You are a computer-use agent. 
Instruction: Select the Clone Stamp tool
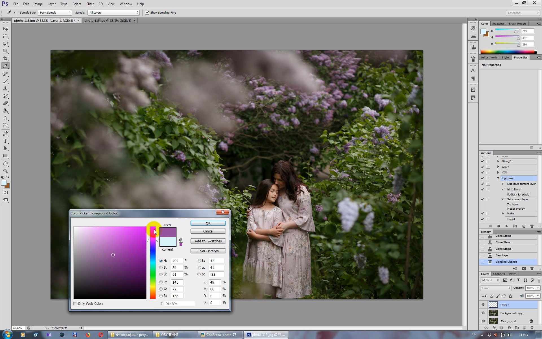pos(5,89)
